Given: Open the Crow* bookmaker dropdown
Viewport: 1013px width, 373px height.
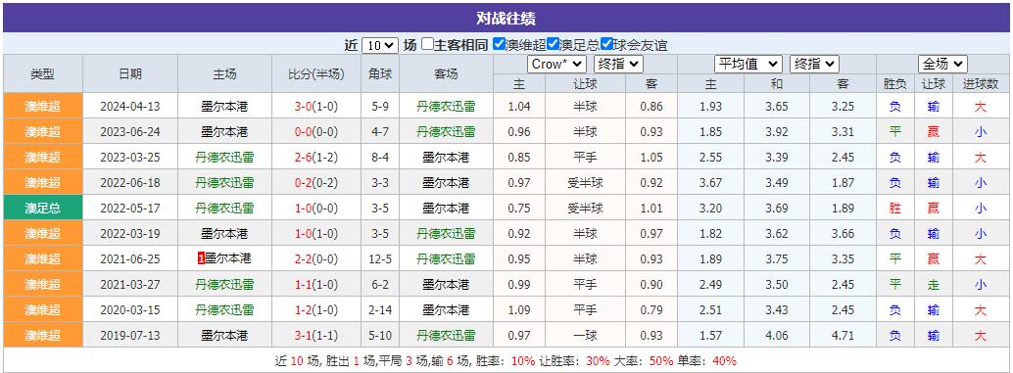Looking at the screenshot, I should [x=556, y=64].
